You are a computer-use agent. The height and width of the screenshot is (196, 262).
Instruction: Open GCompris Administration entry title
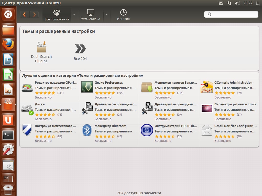tap(233, 82)
